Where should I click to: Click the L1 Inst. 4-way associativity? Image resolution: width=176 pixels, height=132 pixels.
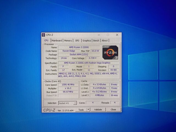114,88
